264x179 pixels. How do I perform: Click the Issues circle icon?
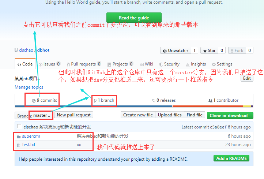(41, 64)
